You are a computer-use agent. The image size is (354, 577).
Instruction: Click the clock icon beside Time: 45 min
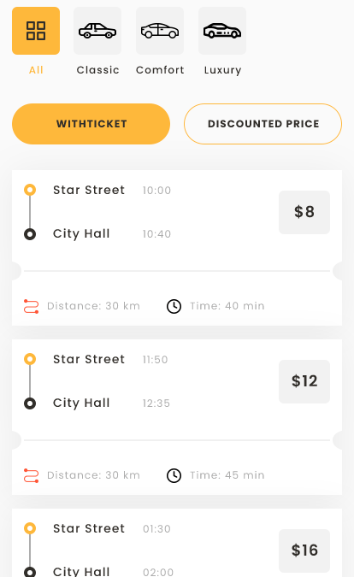point(174,475)
